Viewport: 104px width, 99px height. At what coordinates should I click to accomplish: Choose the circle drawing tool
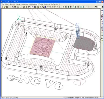tap(102, 17)
